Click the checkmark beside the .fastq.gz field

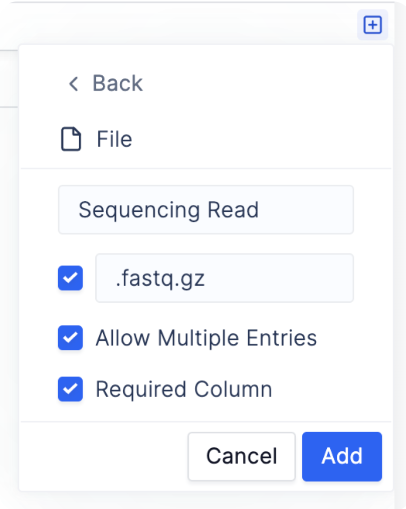(x=70, y=278)
